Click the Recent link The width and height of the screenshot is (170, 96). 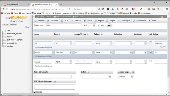tap(5, 25)
